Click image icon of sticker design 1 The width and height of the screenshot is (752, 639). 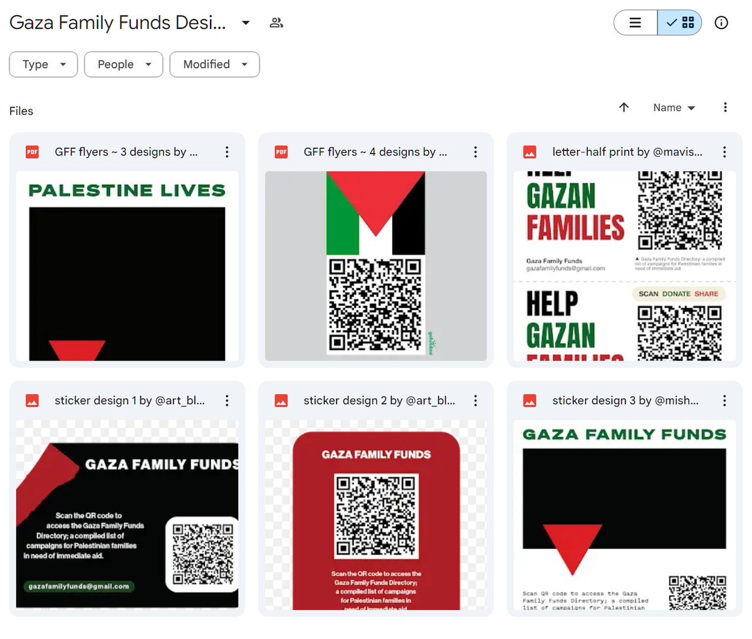32,400
